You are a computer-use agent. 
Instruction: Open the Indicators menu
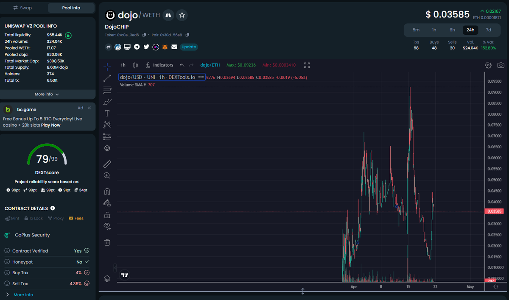pos(159,65)
